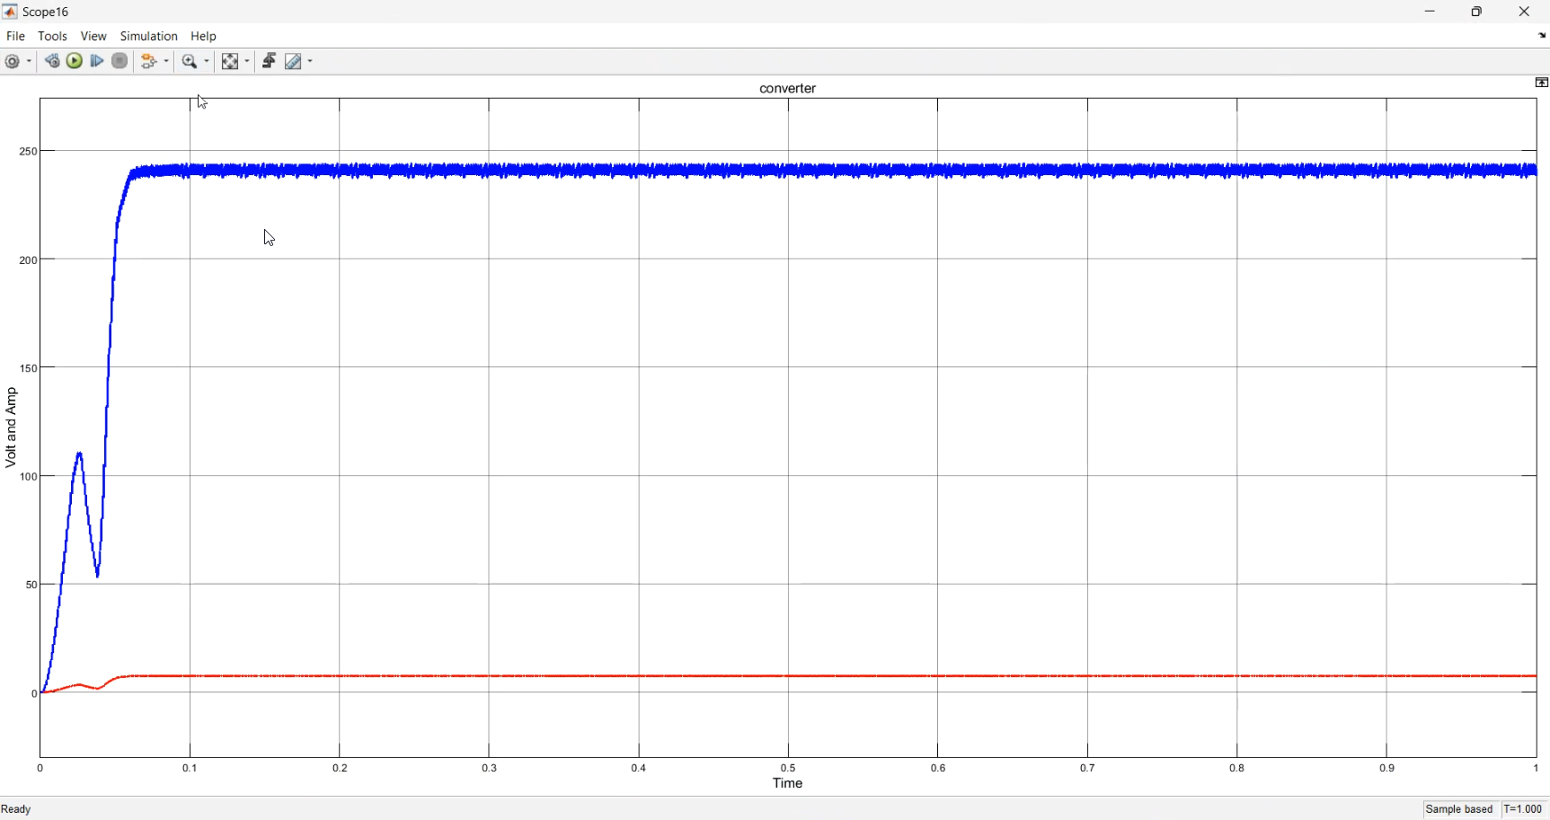Expand the Scale Axes dropdown arrow
Viewport: 1550px width, 820px height.
coord(247,62)
